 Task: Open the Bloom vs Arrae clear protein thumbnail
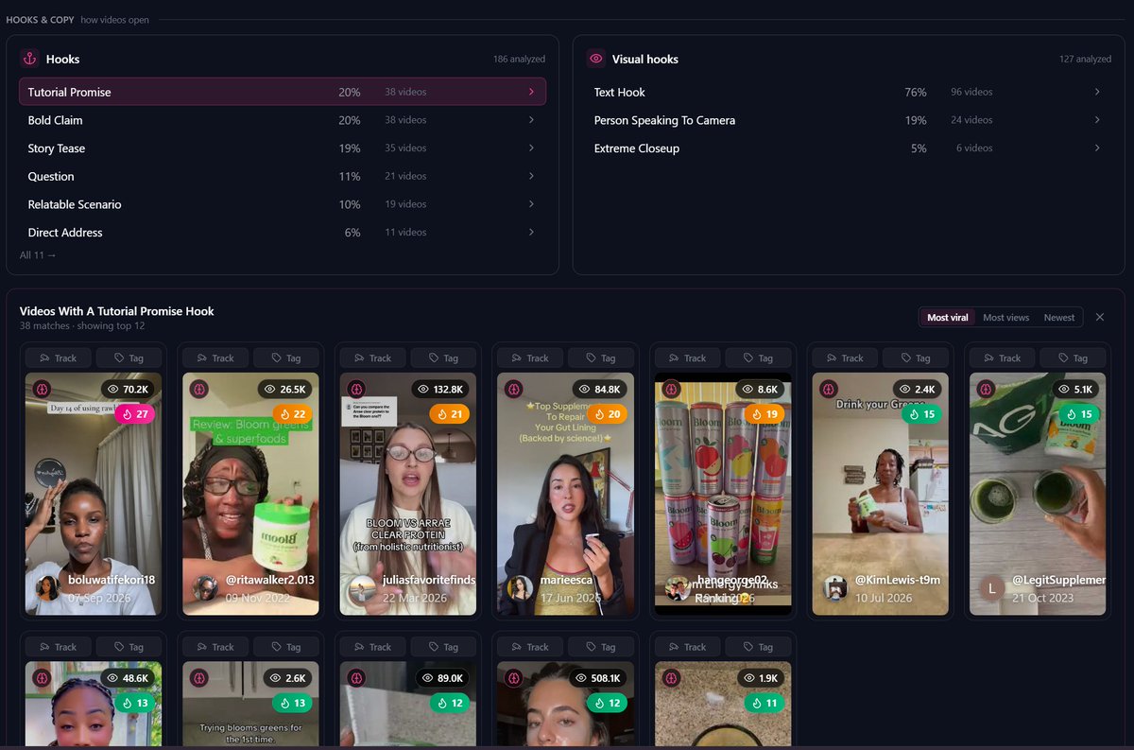point(408,494)
